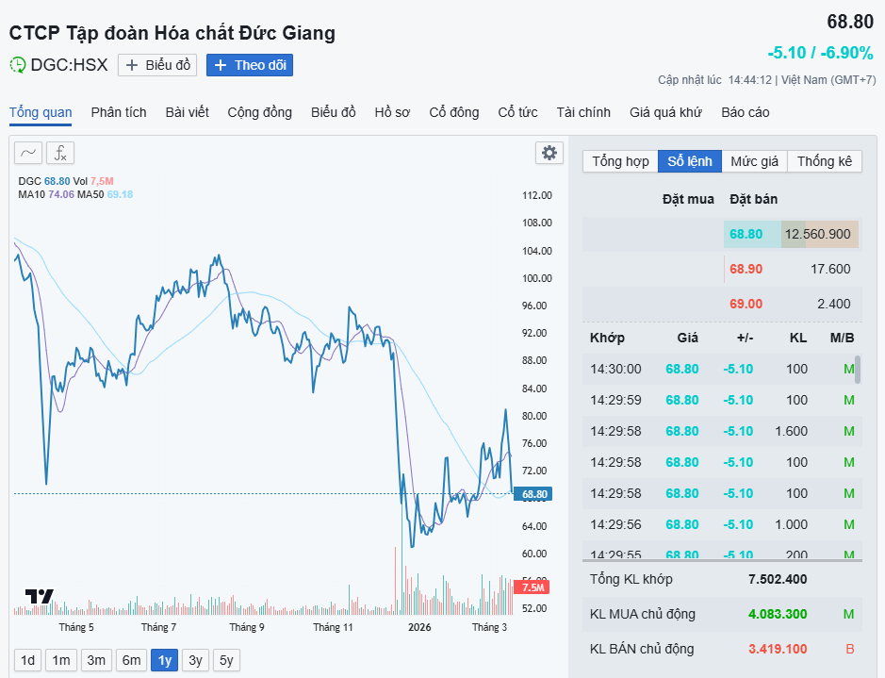
Task: Open the Thống kê panel tab
Action: pyautogui.click(x=824, y=161)
